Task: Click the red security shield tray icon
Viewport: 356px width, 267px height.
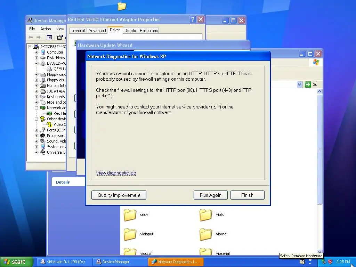Action: [x=330, y=262]
